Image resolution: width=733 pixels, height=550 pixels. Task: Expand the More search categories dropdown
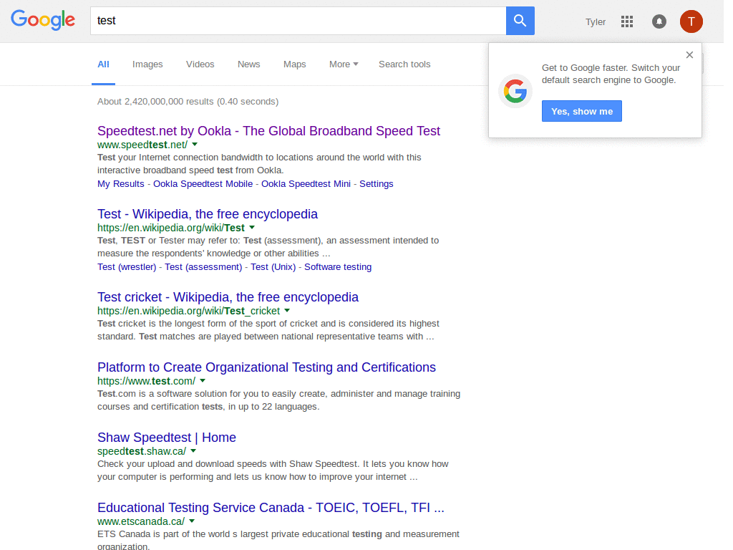click(x=343, y=64)
